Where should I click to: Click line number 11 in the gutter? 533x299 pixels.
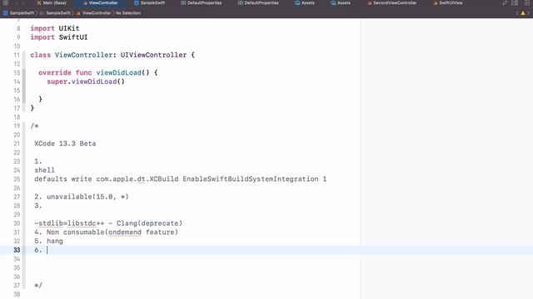17,55
